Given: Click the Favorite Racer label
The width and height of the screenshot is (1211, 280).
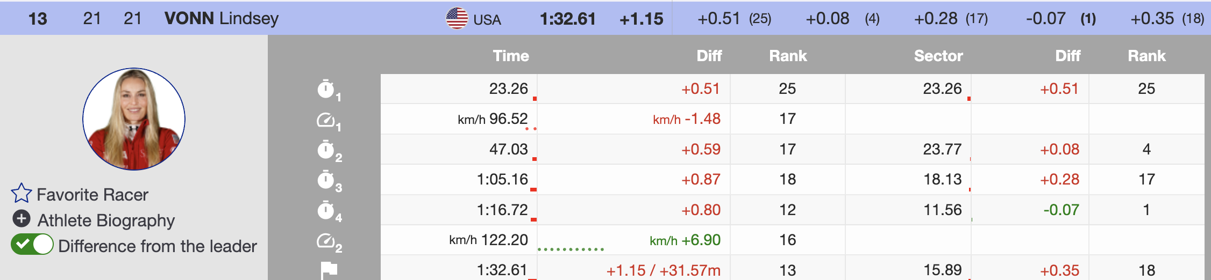Looking at the screenshot, I should pyautogui.click(x=92, y=195).
